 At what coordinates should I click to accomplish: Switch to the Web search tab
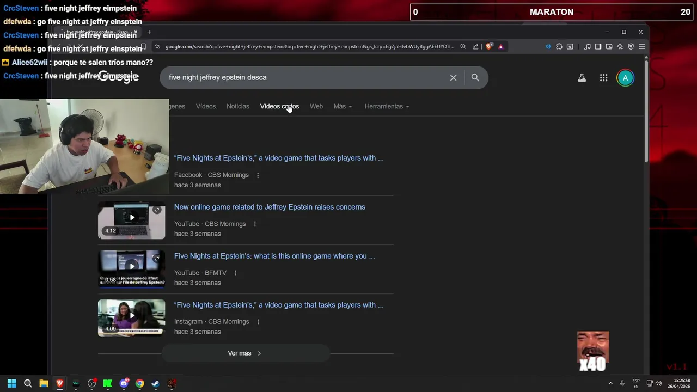coord(316,106)
